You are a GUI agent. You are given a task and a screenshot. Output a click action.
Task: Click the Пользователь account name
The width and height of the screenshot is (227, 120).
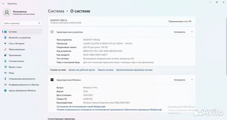click(20, 12)
